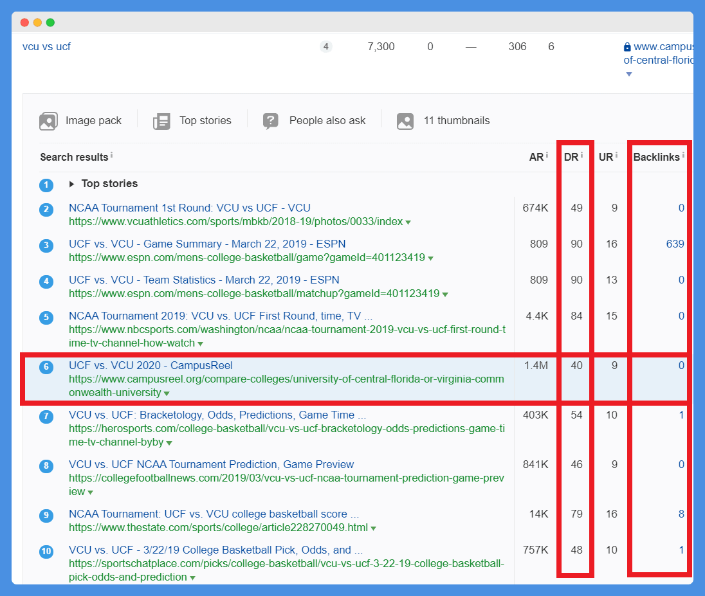This screenshot has height=596, width=705.
Task: Visit the espn.com matchup?gameId URL
Action: click(254, 293)
